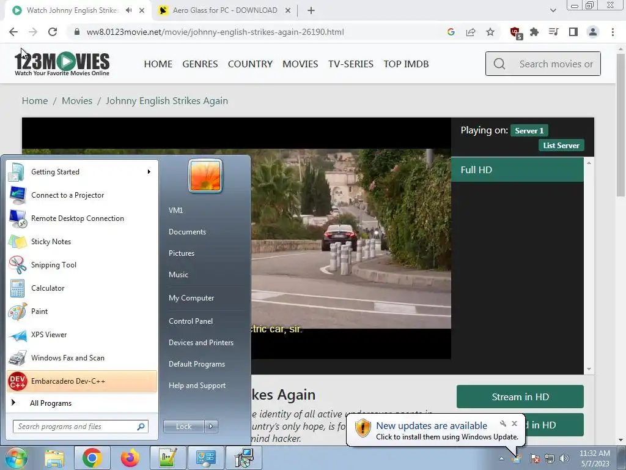Click the Lock button
The height and width of the screenshot is (470, 626).
(184, 427)
